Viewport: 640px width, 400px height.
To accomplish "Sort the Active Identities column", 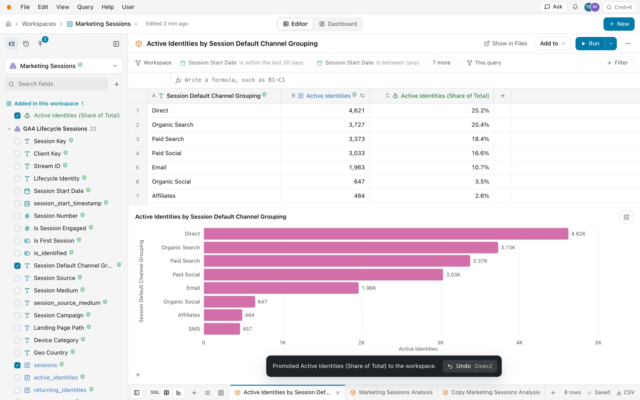I will tap(362, 96).
